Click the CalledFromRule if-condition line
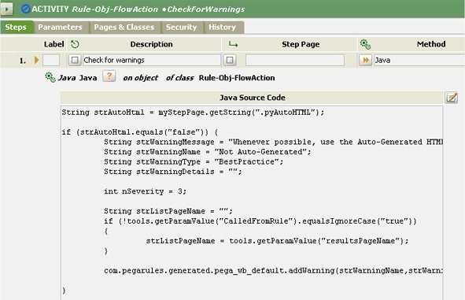465x300 pixels. pos(260,221)
